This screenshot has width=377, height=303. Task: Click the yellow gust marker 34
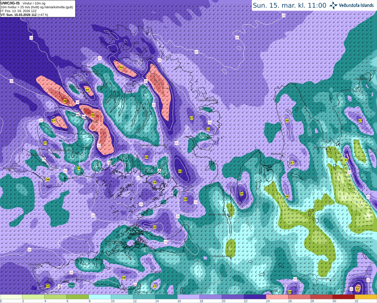(87, 90)
